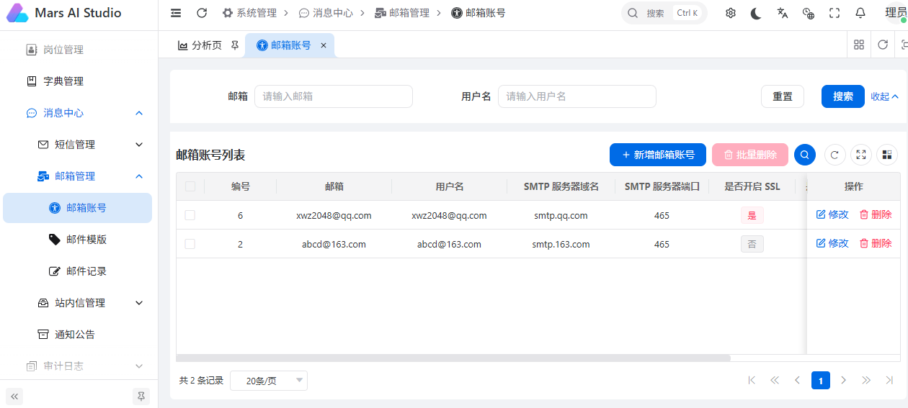The width and height of the screenshot is (908, 408).
Task: Collapse sidebar with double-chevron button
Action: (x=14, y=396)
